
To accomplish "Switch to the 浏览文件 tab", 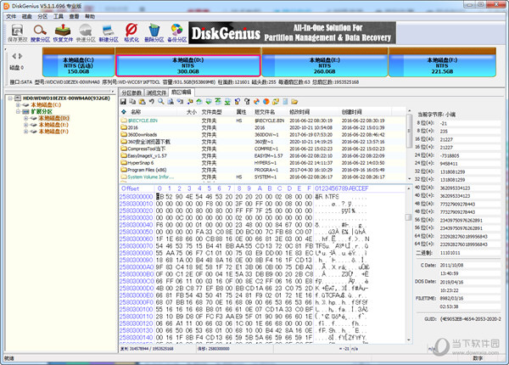I will (x=156, y=93).
